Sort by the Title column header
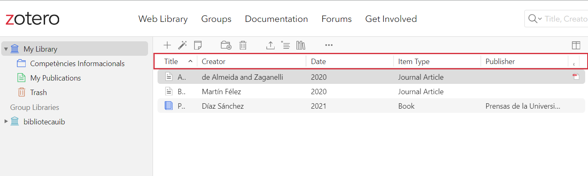The width and height of the screenshot is (588, 176). 171,62
